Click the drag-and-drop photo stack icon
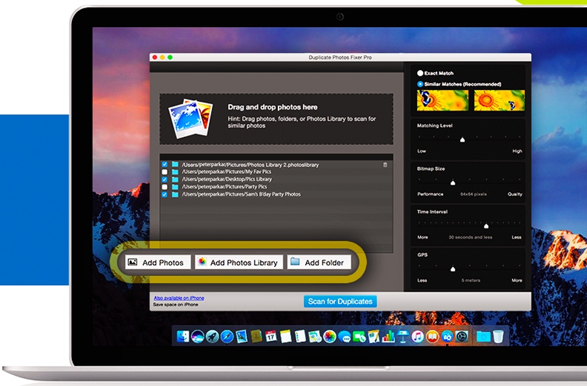 click(x=190, y=115)
